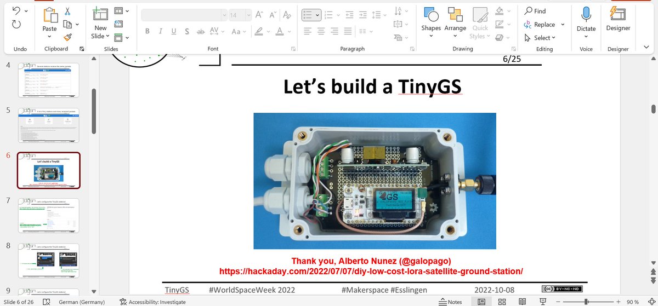Toggle Underline formatting
Viewport: 658px width, 306px height.
173,31
